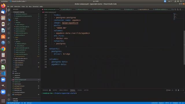The image size is (185, 104).
Task: Launch Firefox from the Ubuntu dock
Action: [3, 6]
